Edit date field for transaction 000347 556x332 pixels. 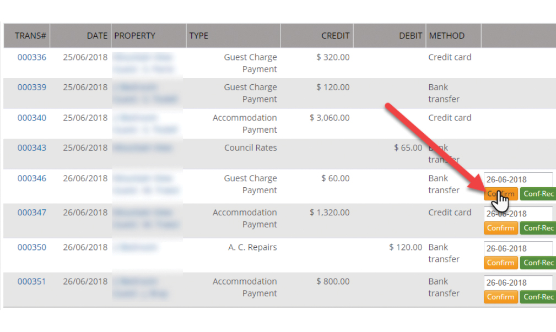(x=518, y=214)
